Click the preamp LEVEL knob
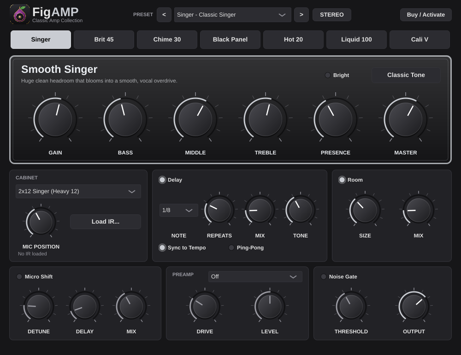 click(270, 307)
